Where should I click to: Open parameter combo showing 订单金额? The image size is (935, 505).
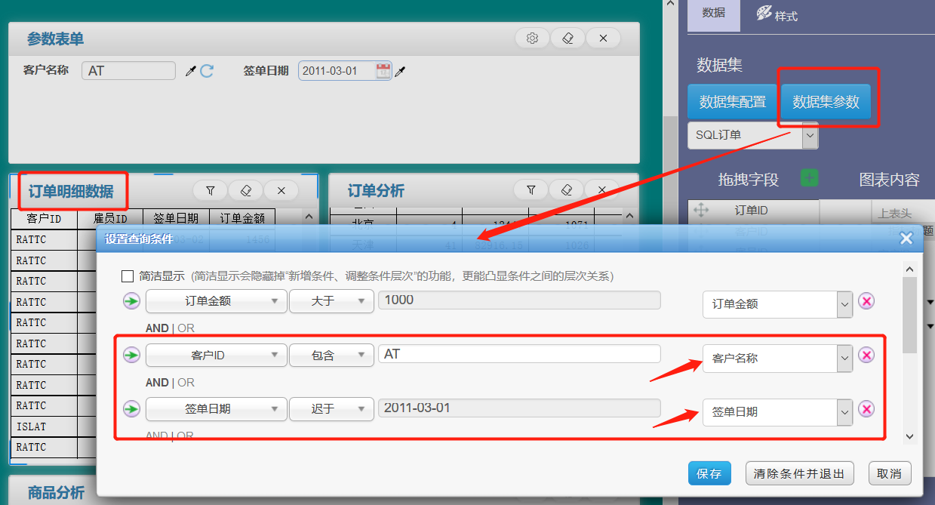[778, 304]
